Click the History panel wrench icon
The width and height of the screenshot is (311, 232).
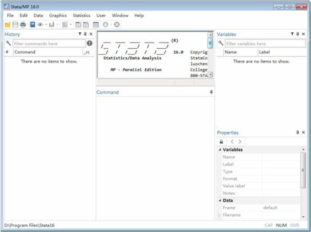point(8,43)
